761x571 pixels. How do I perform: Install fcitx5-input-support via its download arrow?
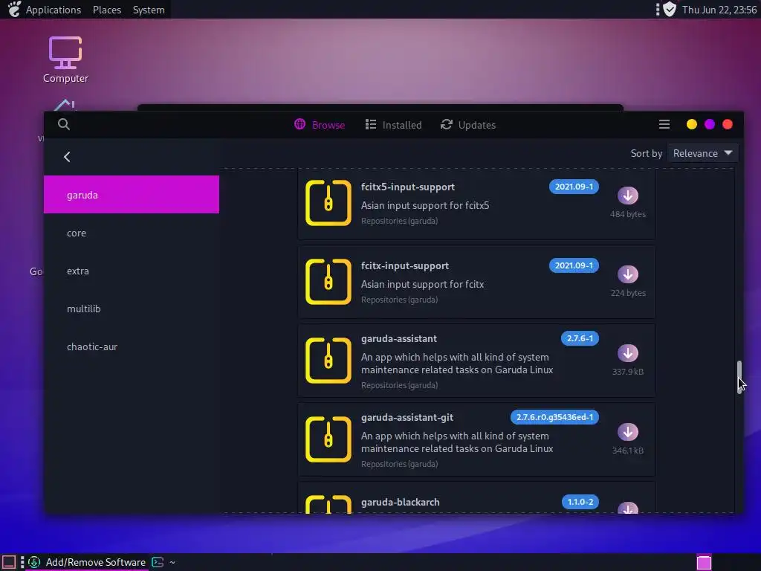[627, 196]
